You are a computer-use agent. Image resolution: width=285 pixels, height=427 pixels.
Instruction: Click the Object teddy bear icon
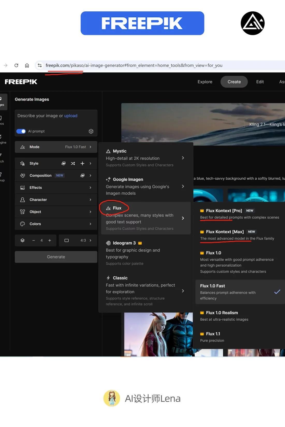(23, 212)
